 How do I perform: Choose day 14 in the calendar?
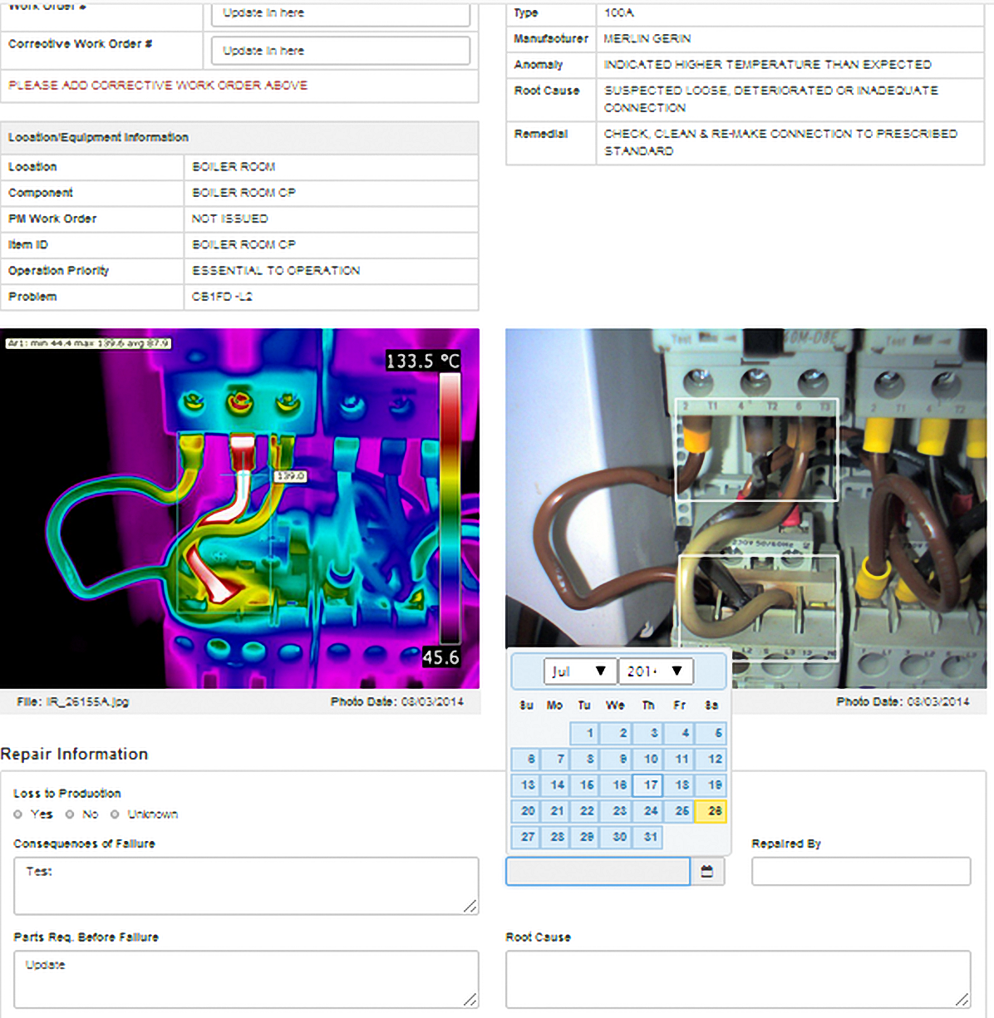(x=554, y=784)
